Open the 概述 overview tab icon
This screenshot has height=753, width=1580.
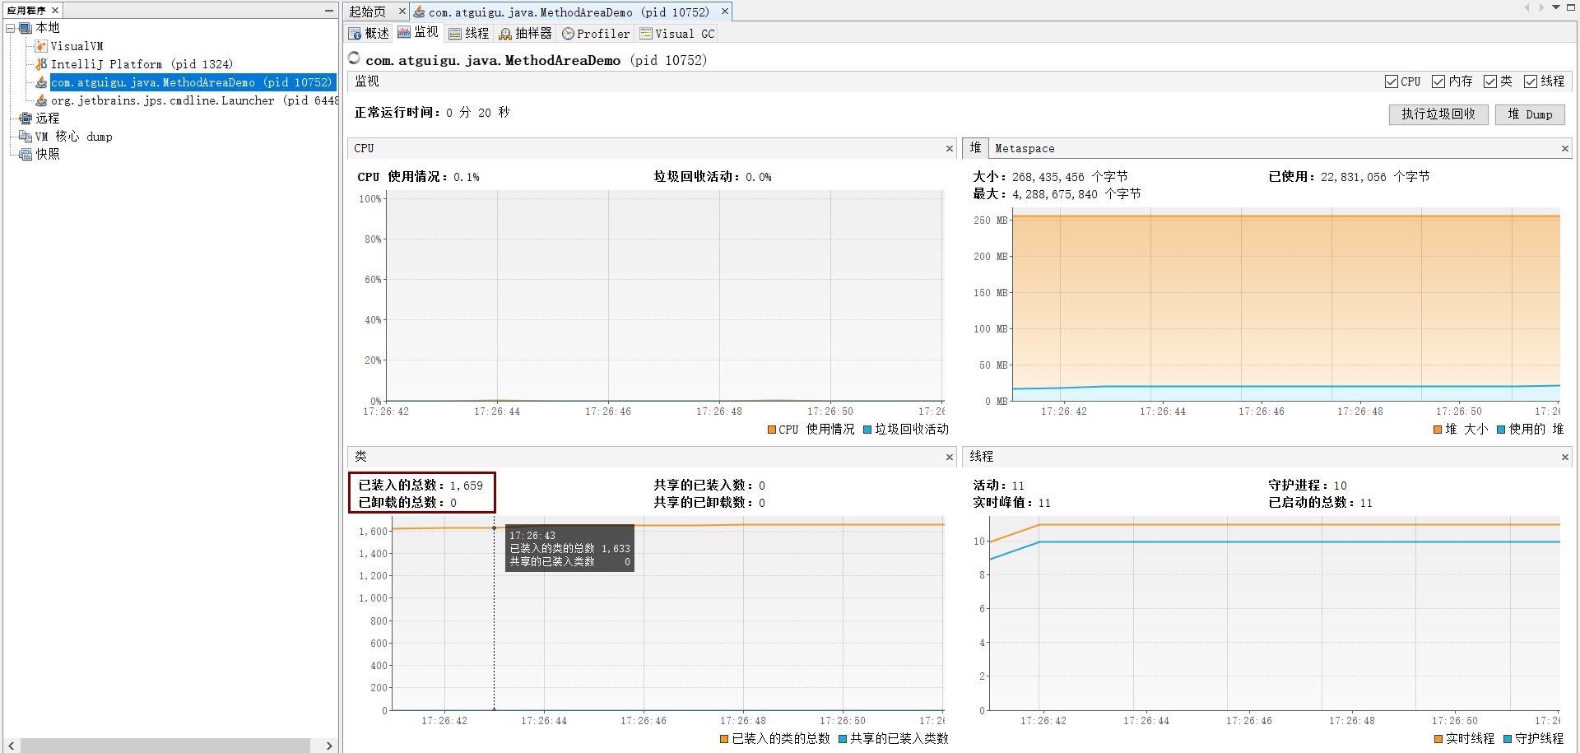(x=355, y=34)
